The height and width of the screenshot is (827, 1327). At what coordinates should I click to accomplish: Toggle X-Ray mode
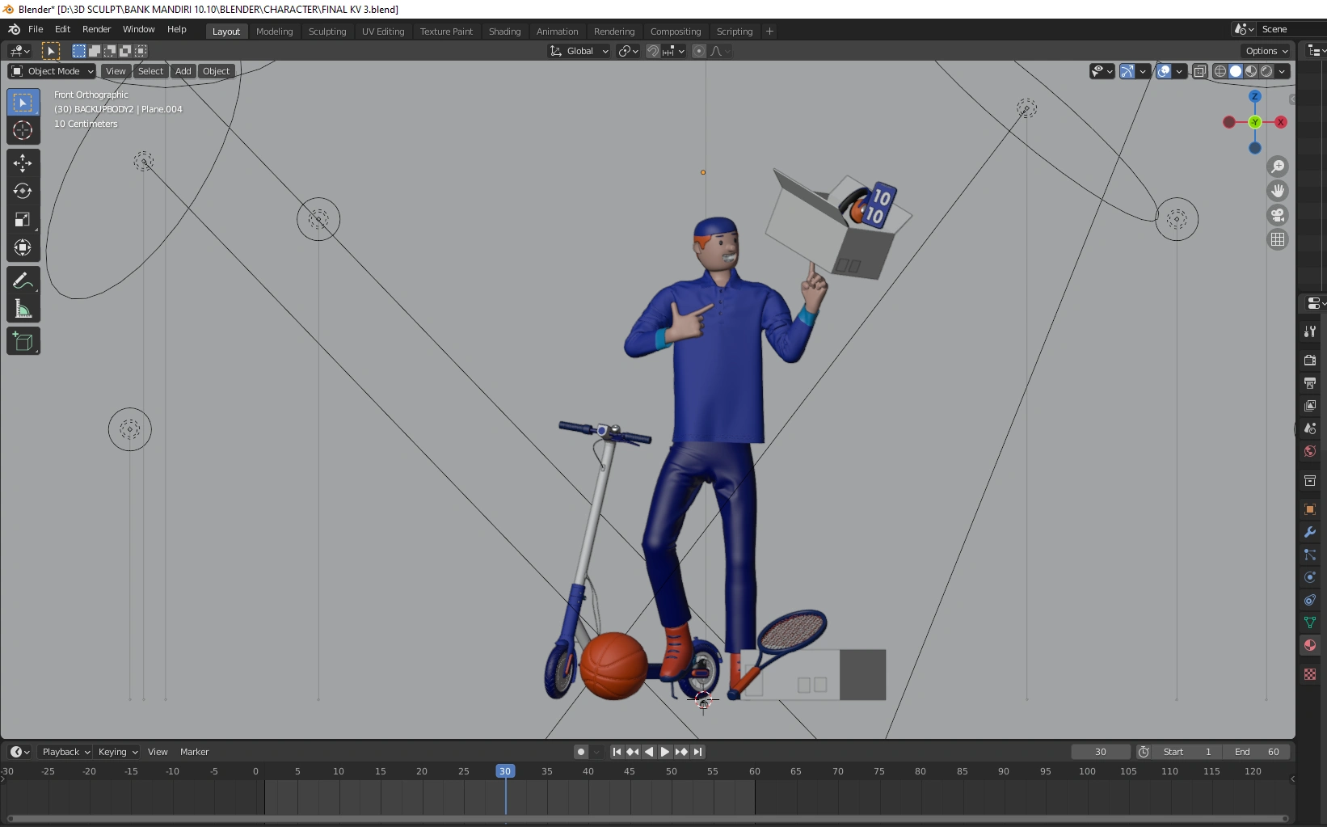(1200, 71)
